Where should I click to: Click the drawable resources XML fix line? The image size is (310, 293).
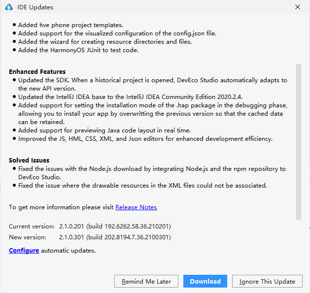(142, 186)
